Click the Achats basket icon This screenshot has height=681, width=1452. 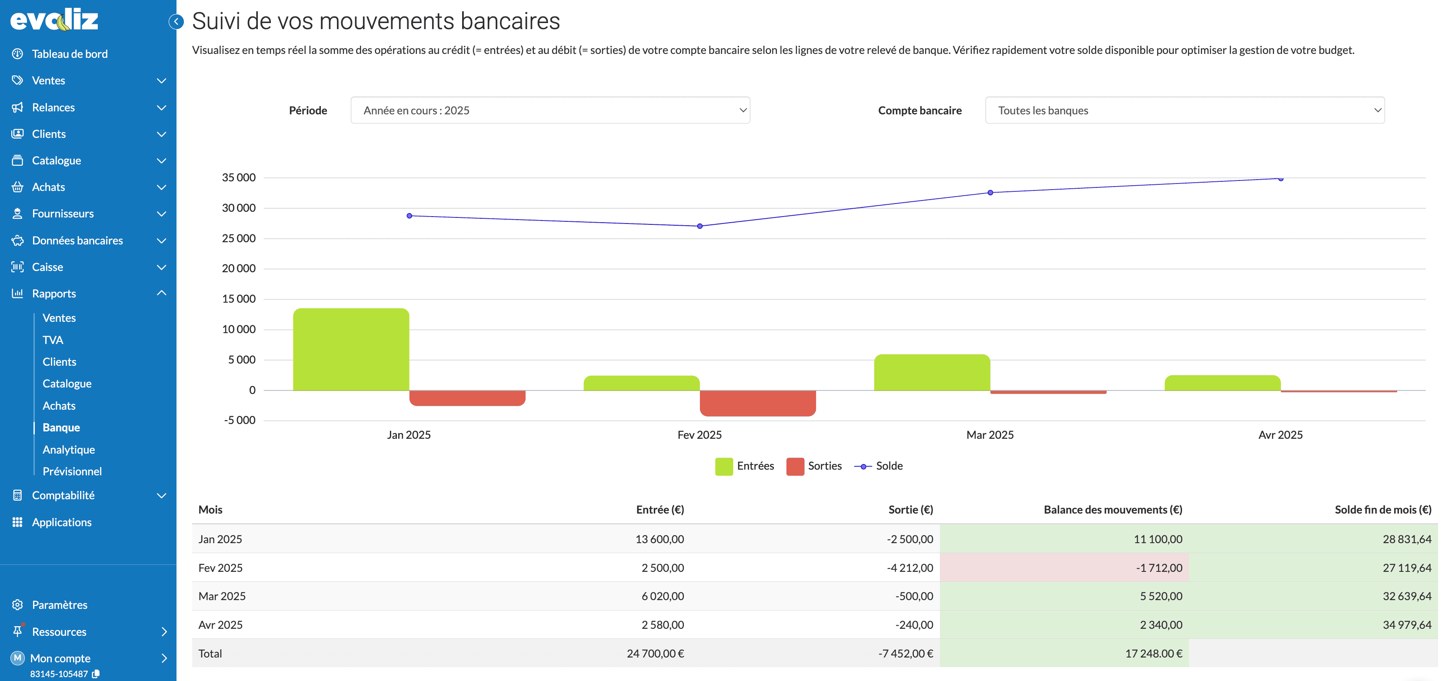click(x=17, y=187)
